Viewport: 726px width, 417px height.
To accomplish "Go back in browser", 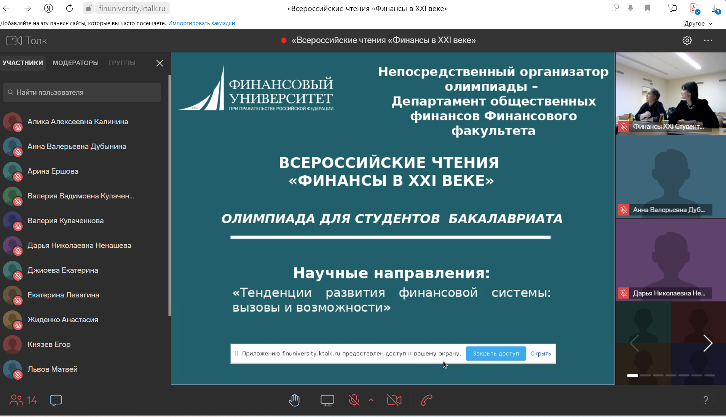I will pos(6,8).
